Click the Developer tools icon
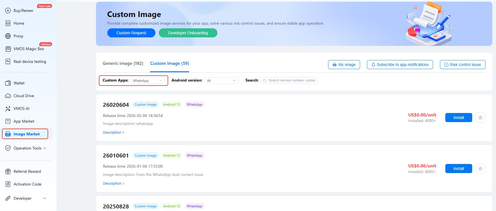This screenshot has width=496, height=211. [8, 198]
